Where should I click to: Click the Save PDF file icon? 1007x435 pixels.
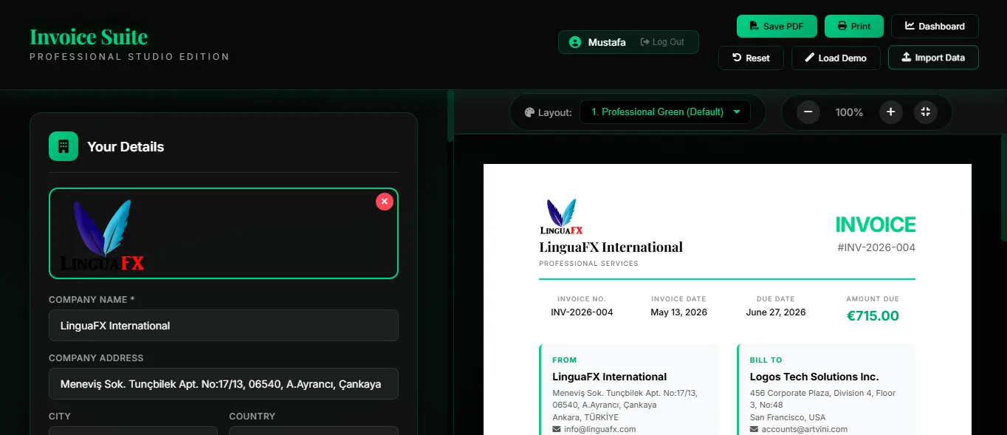click(754, 26)
